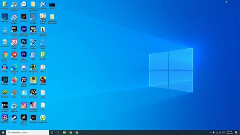
Task: Open the user folder with person picture
Action: pos(5,4)
